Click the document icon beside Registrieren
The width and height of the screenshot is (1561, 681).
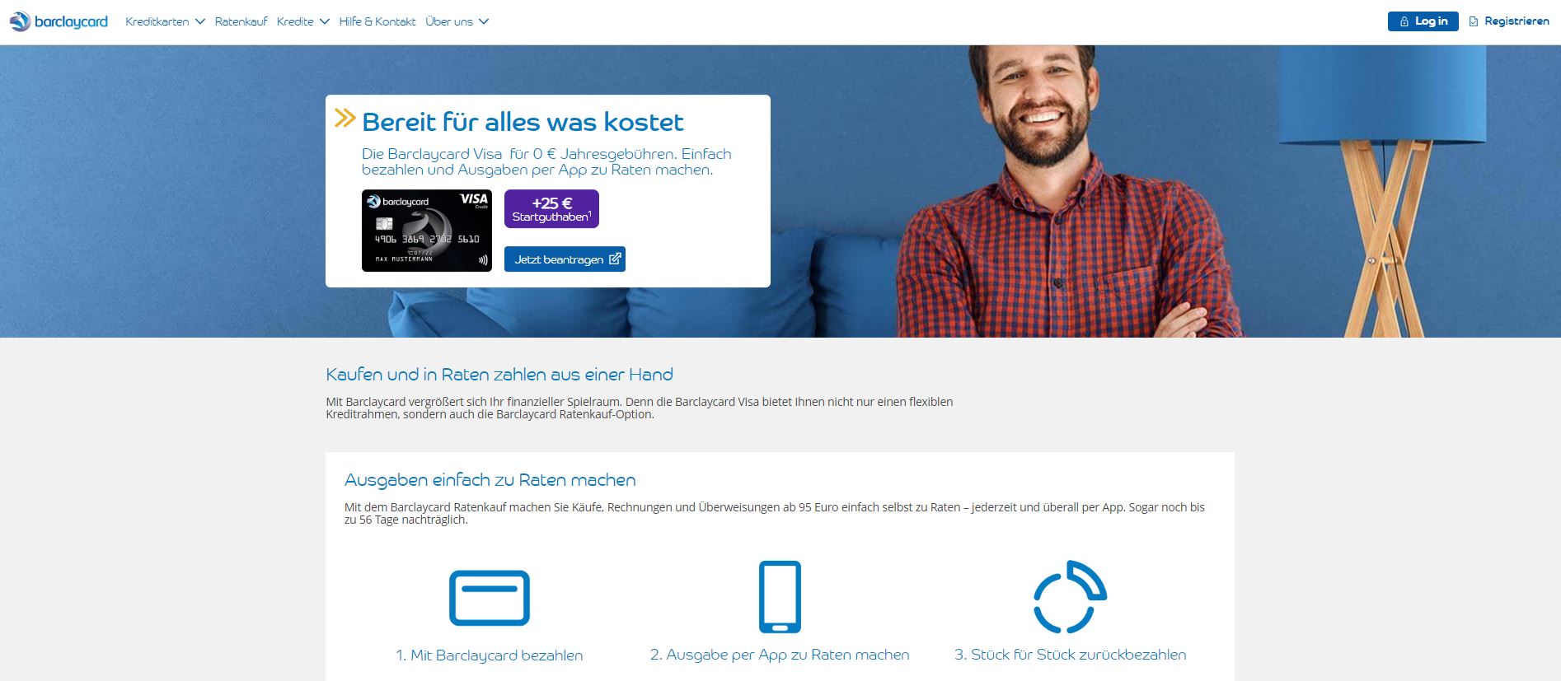(x=1474, y=21)
